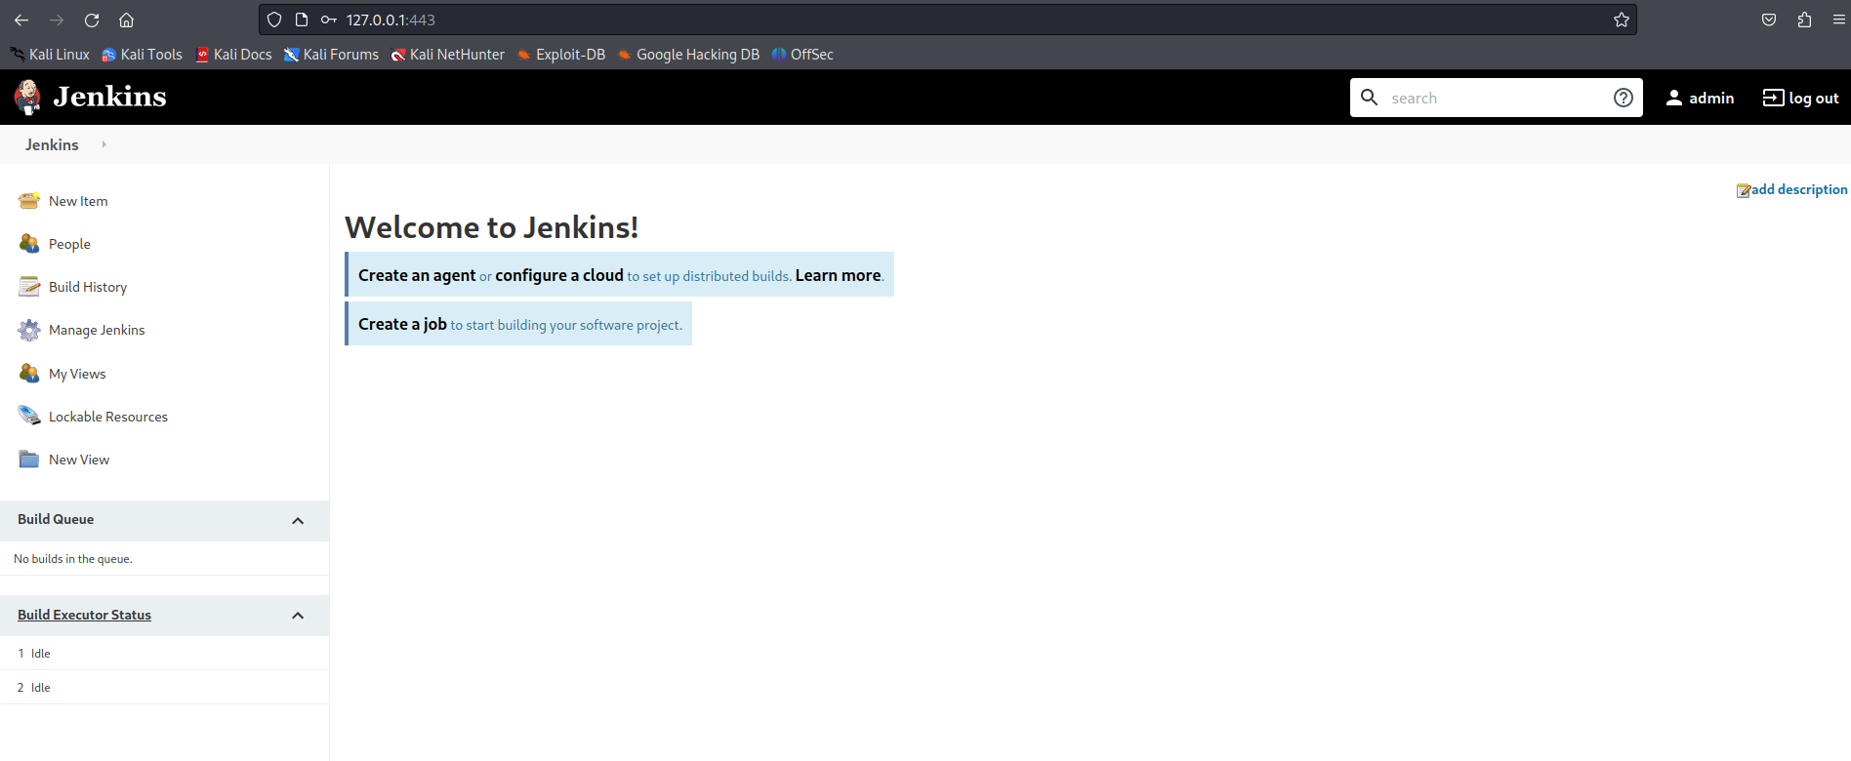Click the add description edit icon
This screenshot has height=761, width=1851.
(1743, 190)
